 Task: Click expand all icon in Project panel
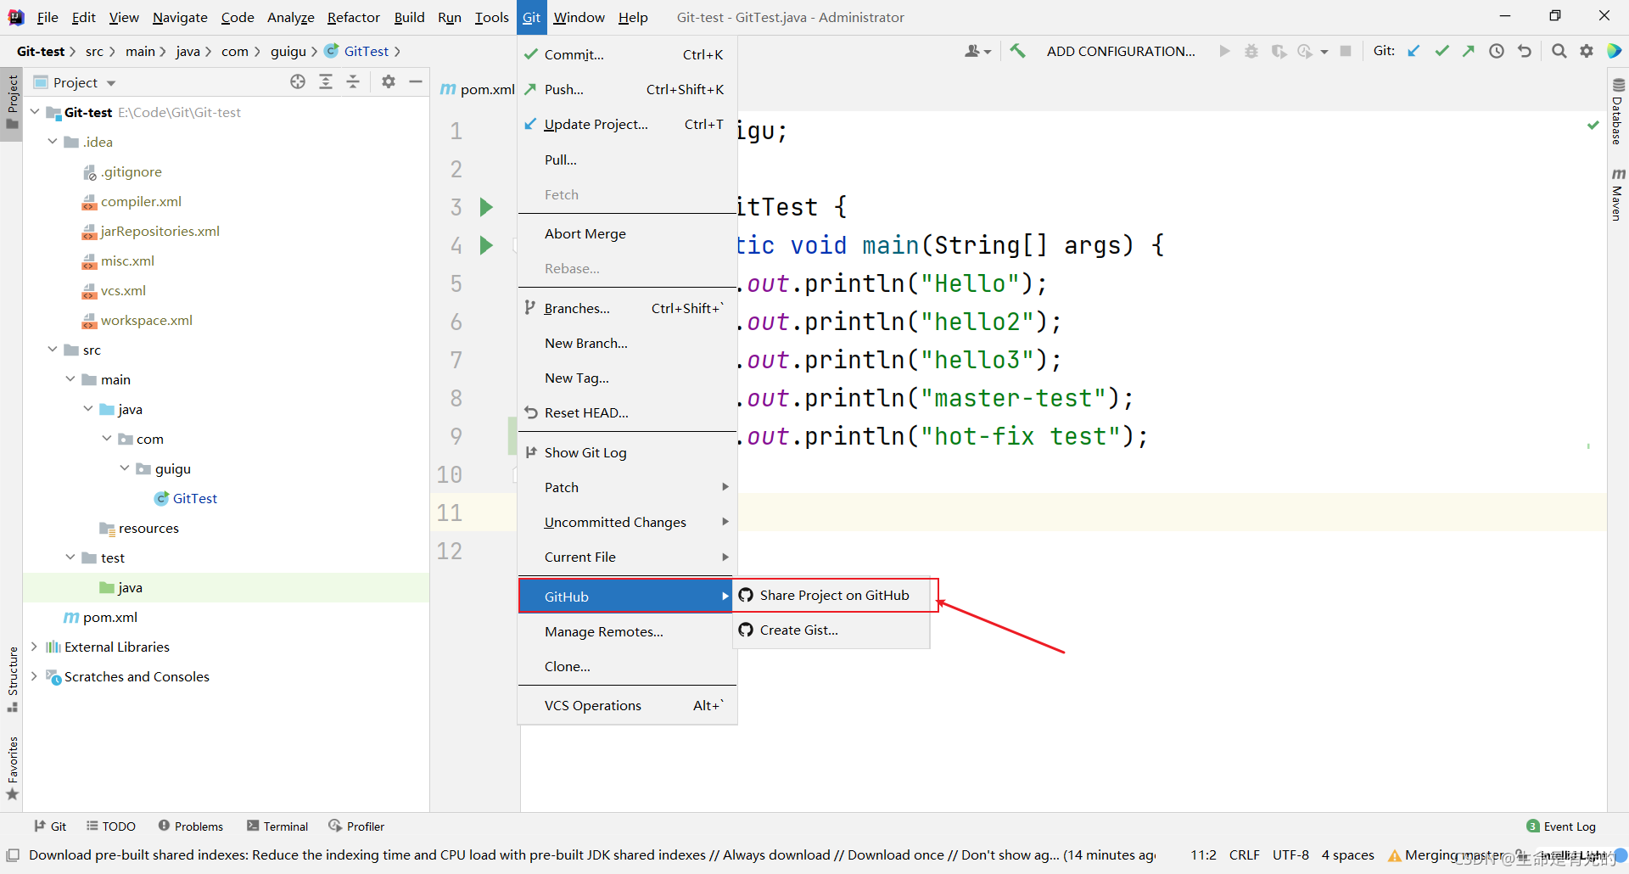[326, 81]
